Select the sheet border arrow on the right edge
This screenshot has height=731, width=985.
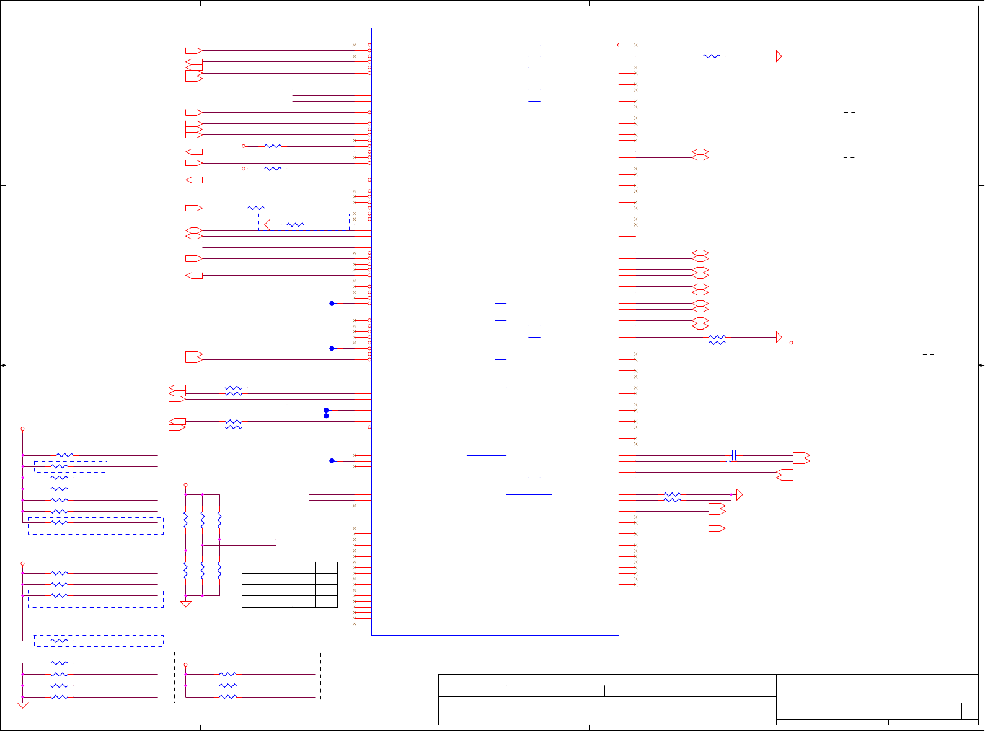click(x=981, y=365)
